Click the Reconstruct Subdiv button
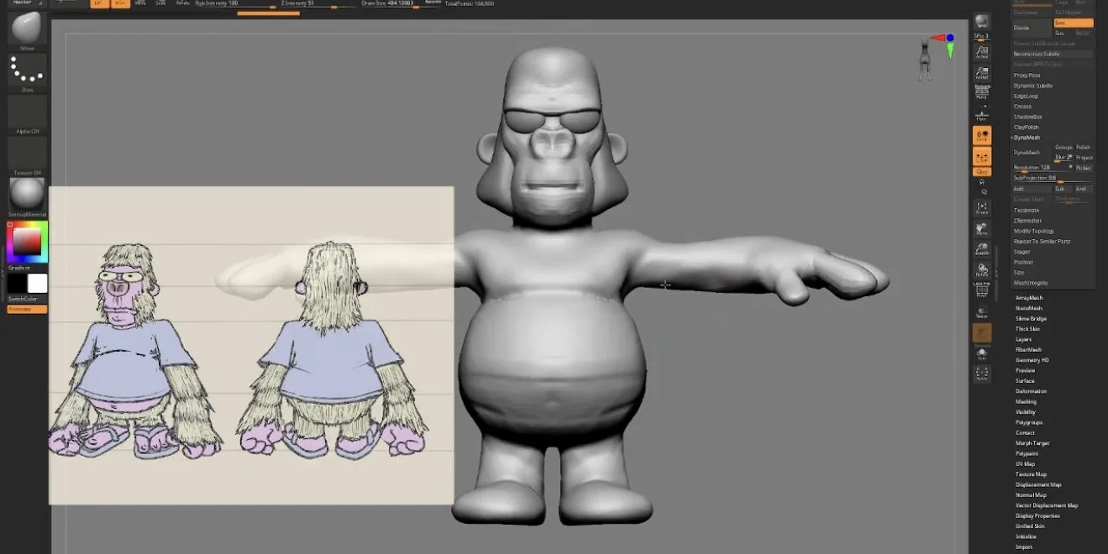Image resolution: width=1108 pixels, height=554 pixels. 1053,54
